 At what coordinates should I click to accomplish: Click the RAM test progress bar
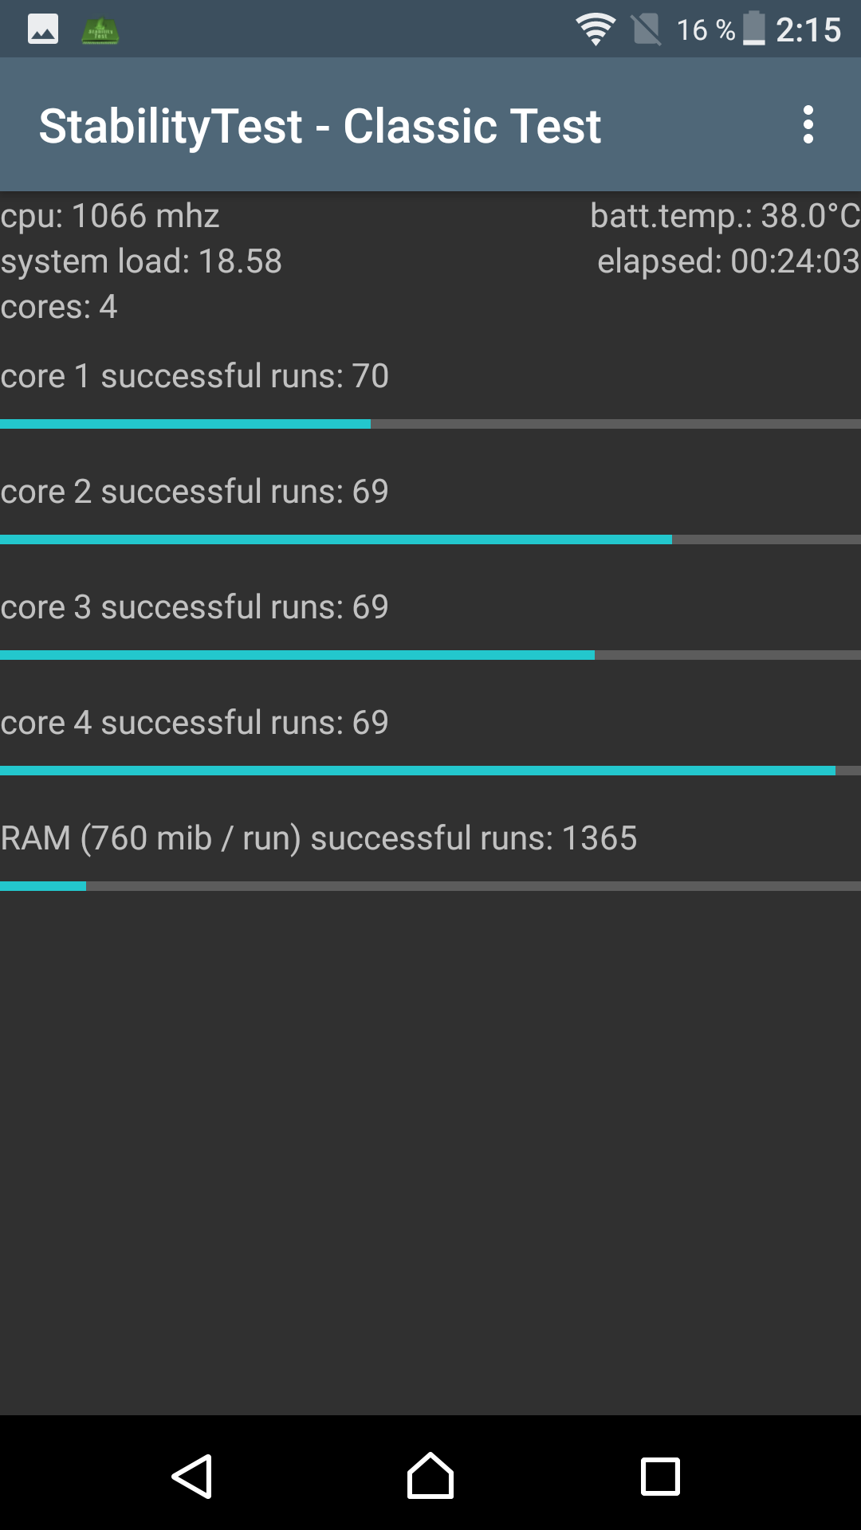(x=431, y=886)
